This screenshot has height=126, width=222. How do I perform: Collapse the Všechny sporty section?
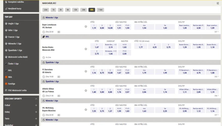pos(36,99)
